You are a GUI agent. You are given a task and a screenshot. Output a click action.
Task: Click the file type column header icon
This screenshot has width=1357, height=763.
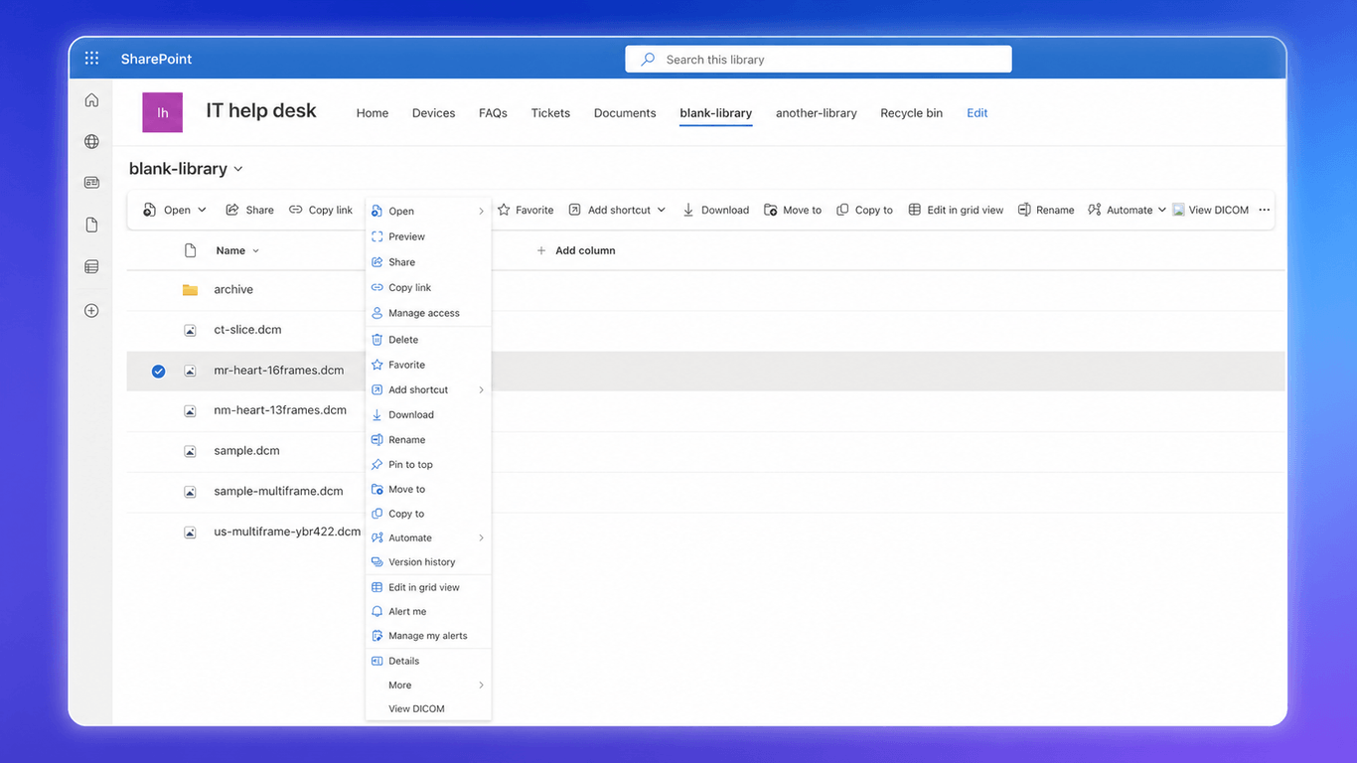point(190,250)
